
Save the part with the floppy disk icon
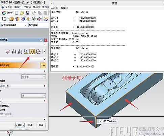27,13
